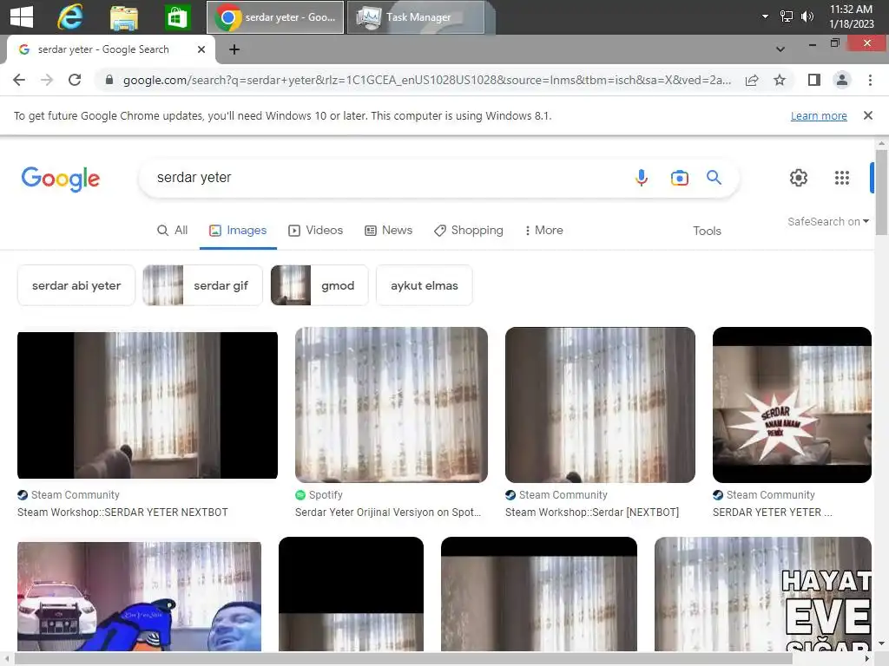Switch to the Shopping tab
Screen dimensions: 889x666
click(468, 231)
